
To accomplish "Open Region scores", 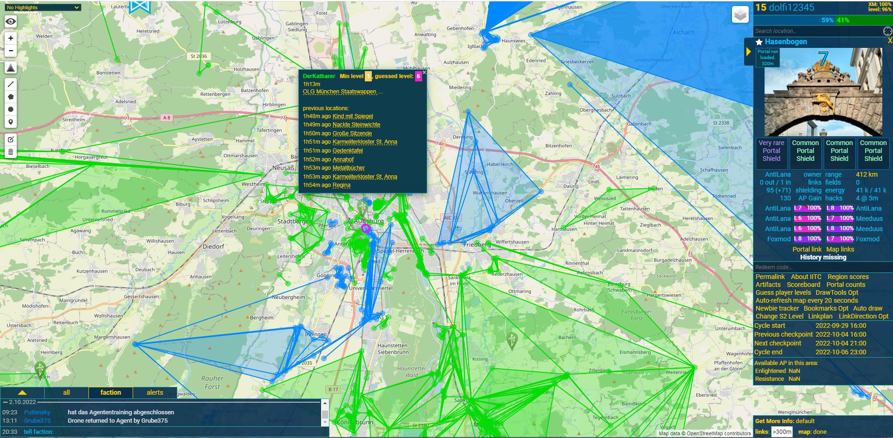I will click(x=848, y=277).
